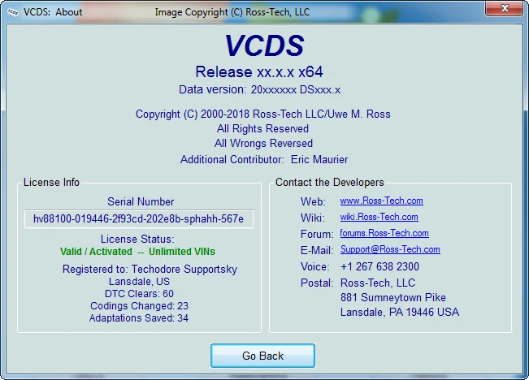Visit the forums.Ross-Tech.com link

(x=384, y=233)
